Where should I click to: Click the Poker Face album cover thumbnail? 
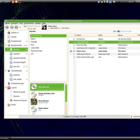click(44, 27)
